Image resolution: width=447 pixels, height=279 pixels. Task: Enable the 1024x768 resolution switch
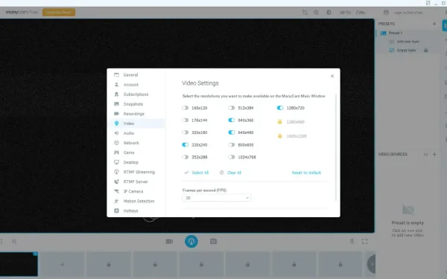point(232,157)
